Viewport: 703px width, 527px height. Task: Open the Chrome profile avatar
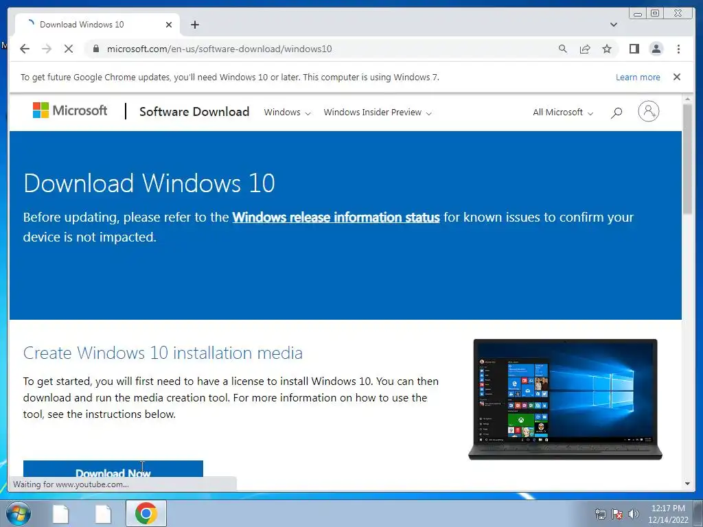656,49
